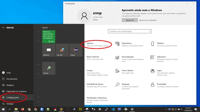Open the taskbar search magnifier
Viewport: 200px width, 112px height.
point(10,109)
